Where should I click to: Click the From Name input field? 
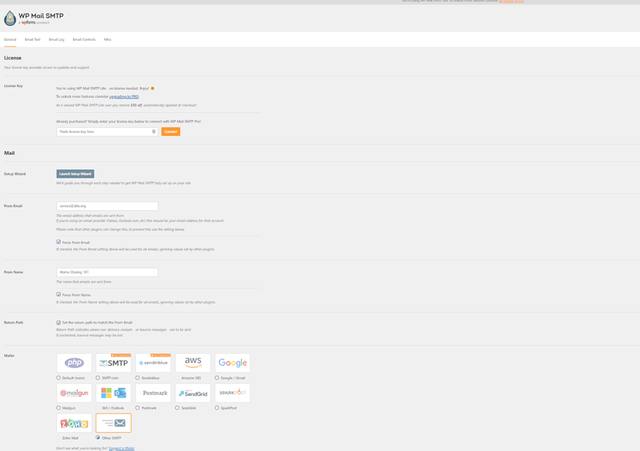(x=107, y=272)
